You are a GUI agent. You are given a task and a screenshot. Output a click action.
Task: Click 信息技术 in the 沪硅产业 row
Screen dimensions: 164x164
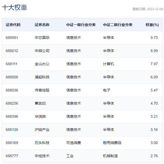pyautogui.click(x=73, y=130)
